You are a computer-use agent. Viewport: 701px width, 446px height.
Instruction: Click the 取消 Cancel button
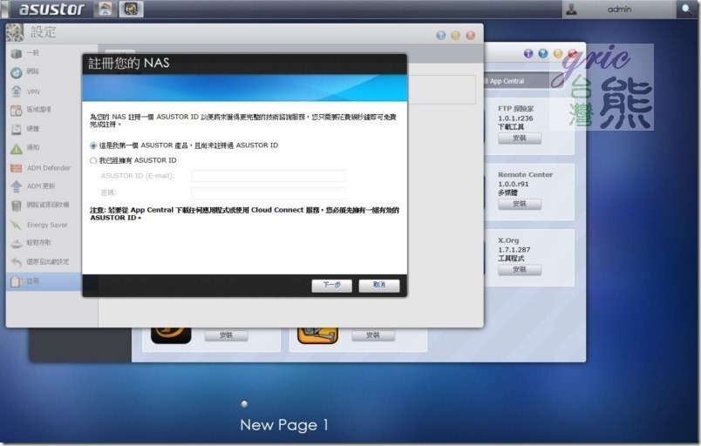click(x=379, y=285)
